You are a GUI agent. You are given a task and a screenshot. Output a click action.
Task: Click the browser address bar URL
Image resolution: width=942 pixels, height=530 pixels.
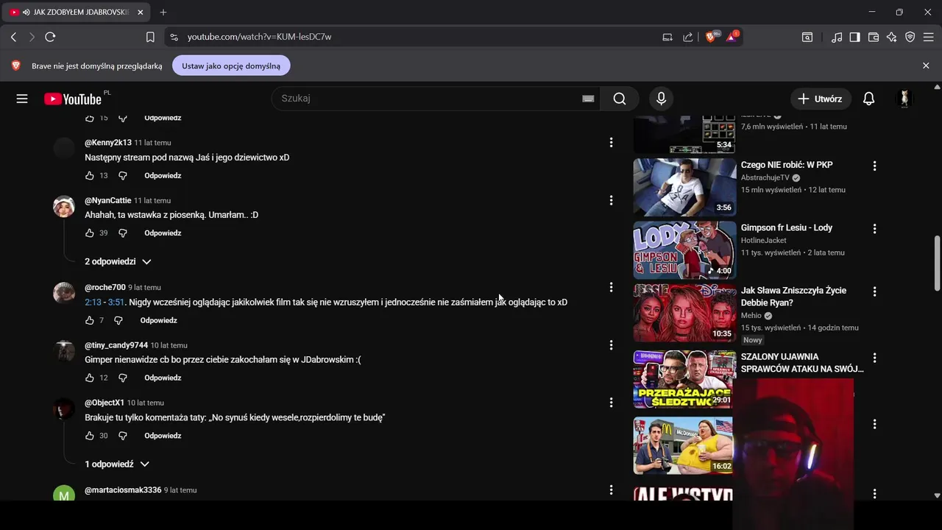coord(259,37)
